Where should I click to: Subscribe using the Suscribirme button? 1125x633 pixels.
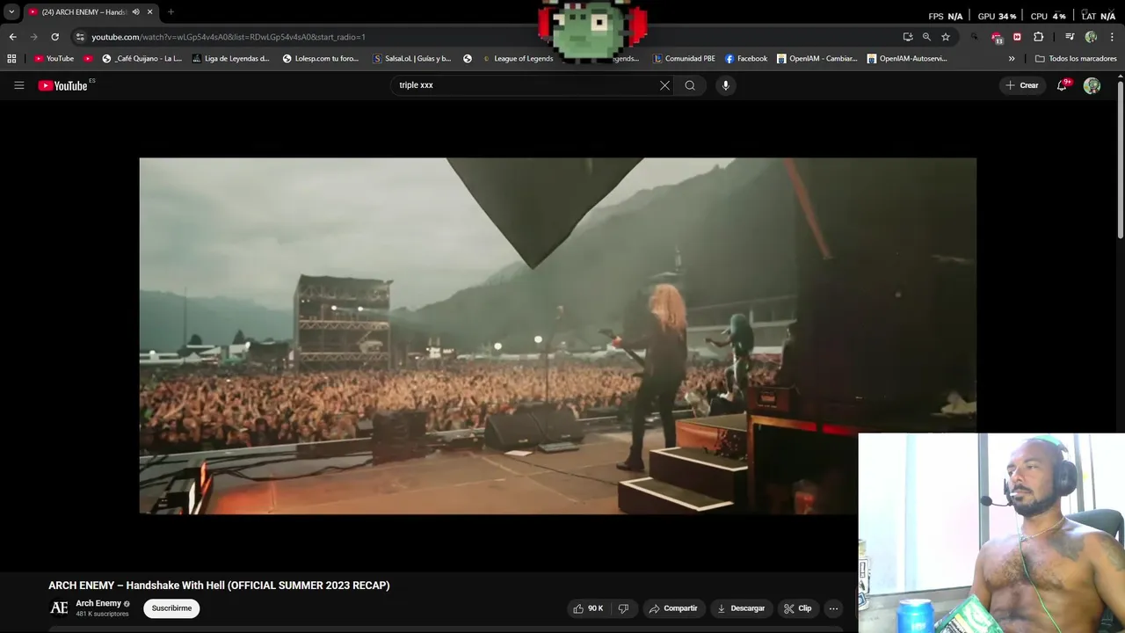pos(171,608)
